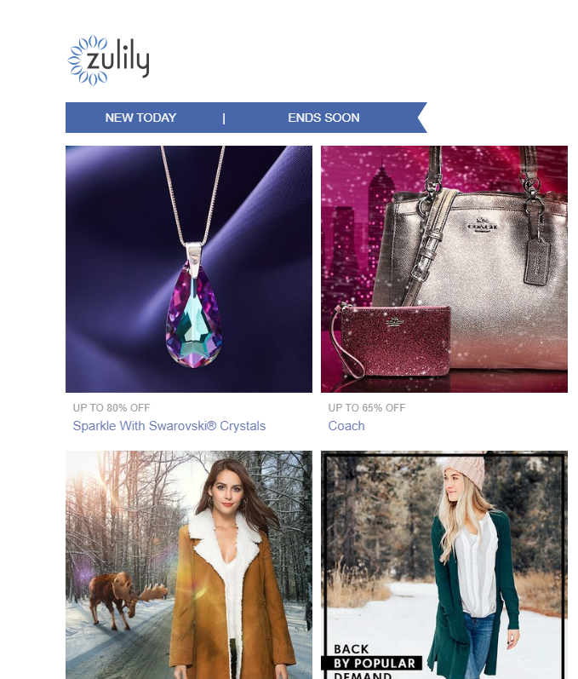578x679 pixels.
Task: Click the divider between NEW TODAY and ENDS SOON
Action: click(x=224, y=118)
